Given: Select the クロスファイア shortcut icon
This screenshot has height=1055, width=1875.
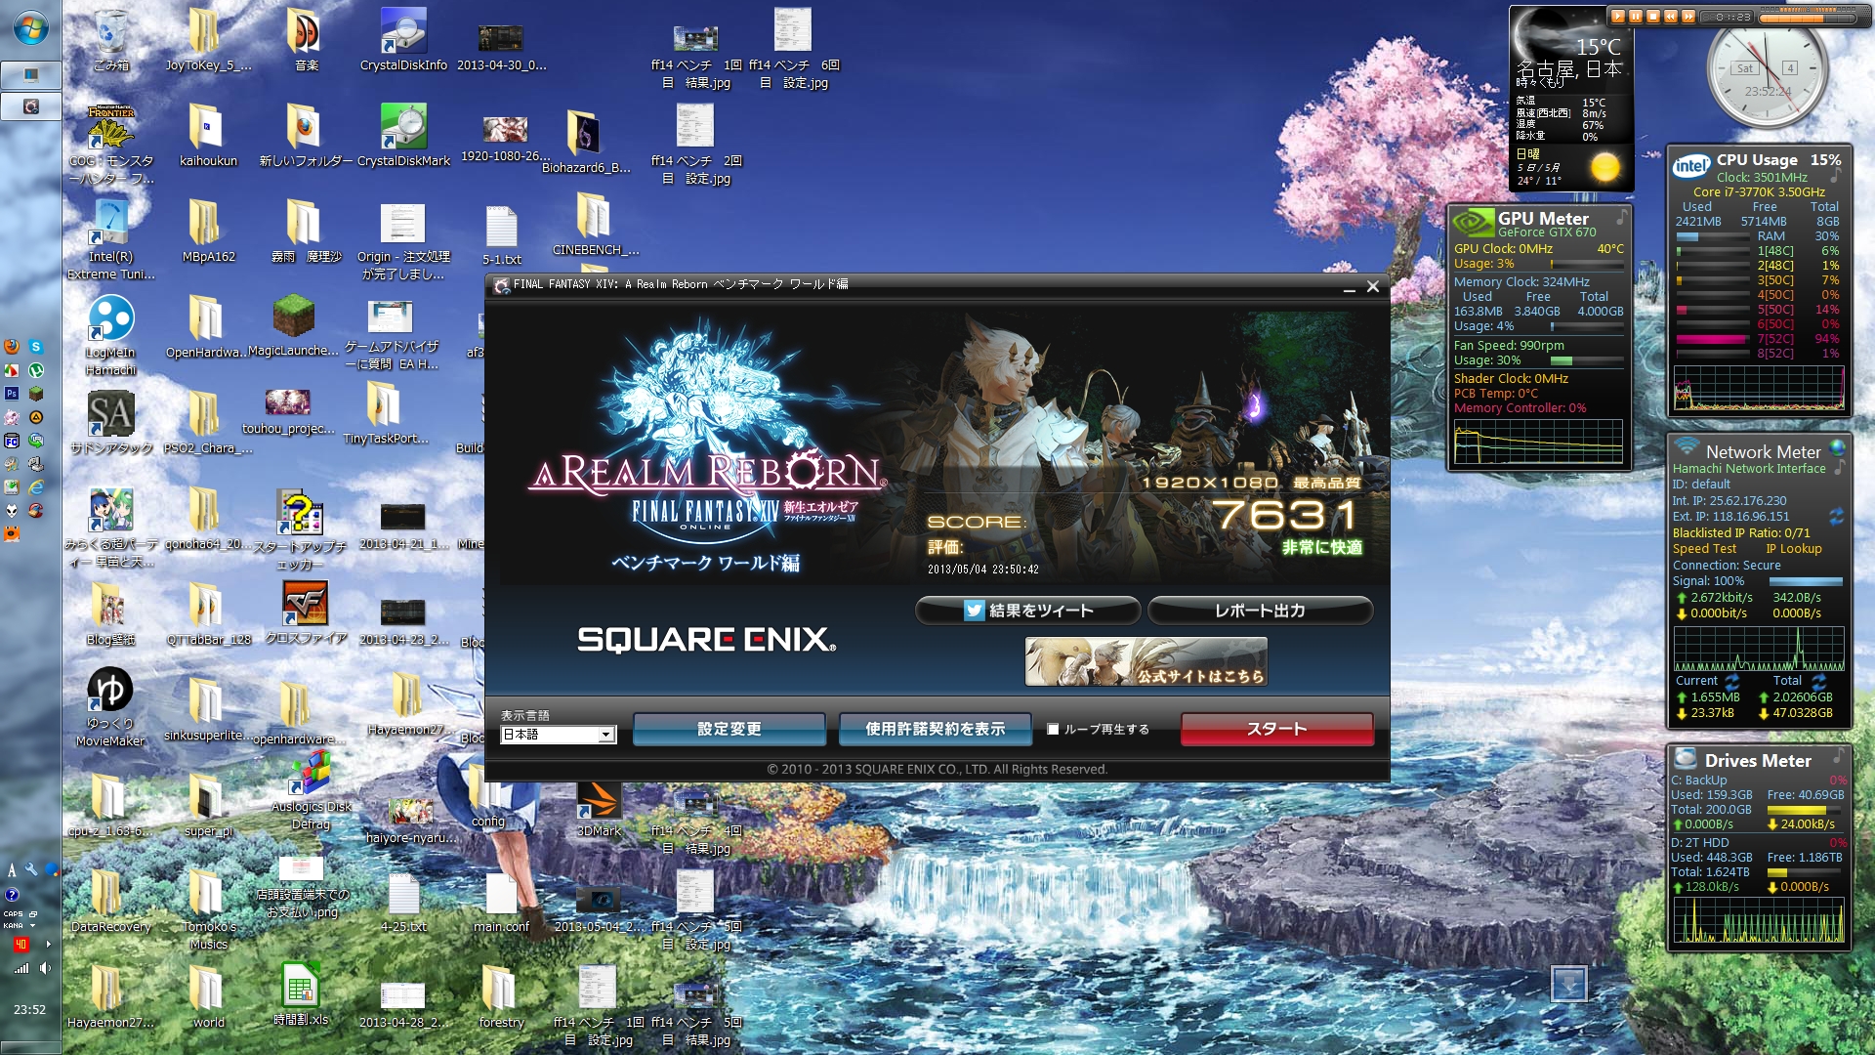Looking at the screenshot, I should (x=306, y=613).
